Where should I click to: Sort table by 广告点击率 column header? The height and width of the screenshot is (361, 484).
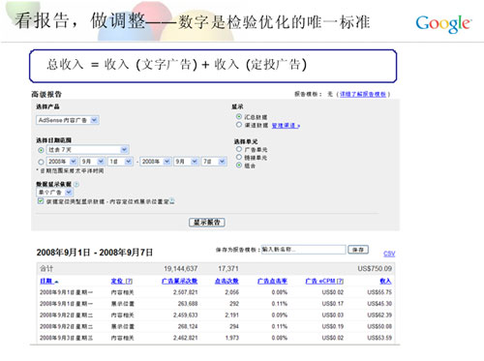tap(272, 282)
